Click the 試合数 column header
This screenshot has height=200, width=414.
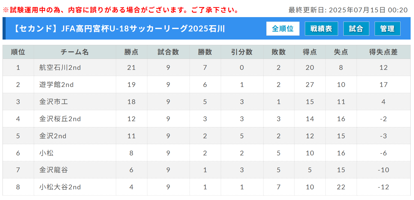[x=168, y=52]
